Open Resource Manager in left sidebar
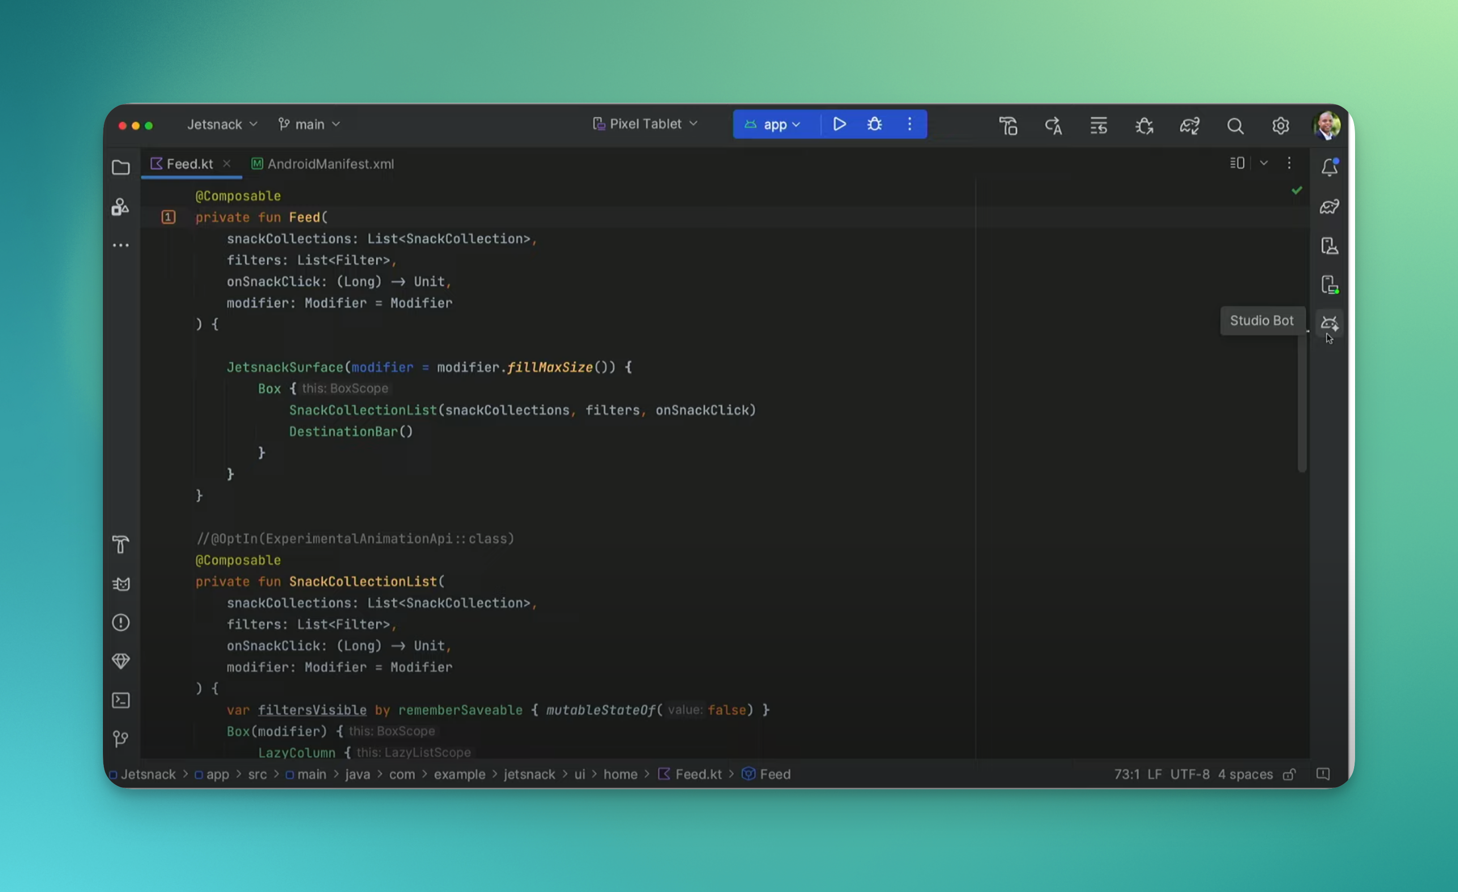Image resolution: width=1458 pixels, height=892 pixels. click(120, 207)
